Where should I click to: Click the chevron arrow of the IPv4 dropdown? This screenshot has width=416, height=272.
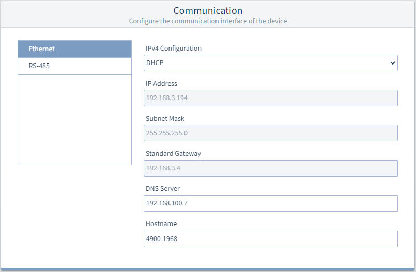[x=391, y=63]
